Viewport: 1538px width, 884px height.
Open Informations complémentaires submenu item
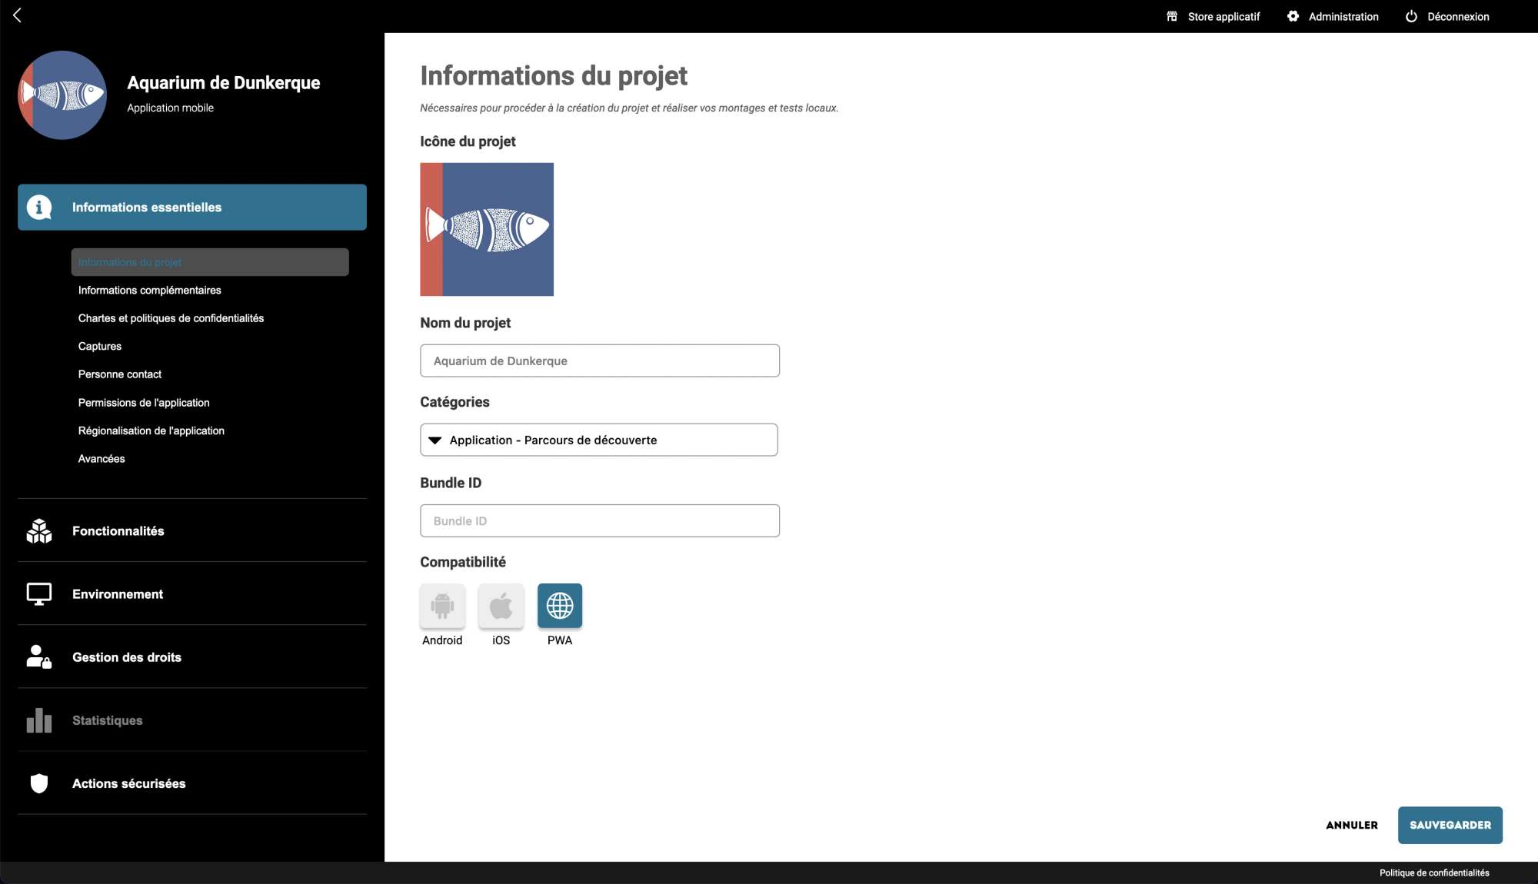(150, 291)
